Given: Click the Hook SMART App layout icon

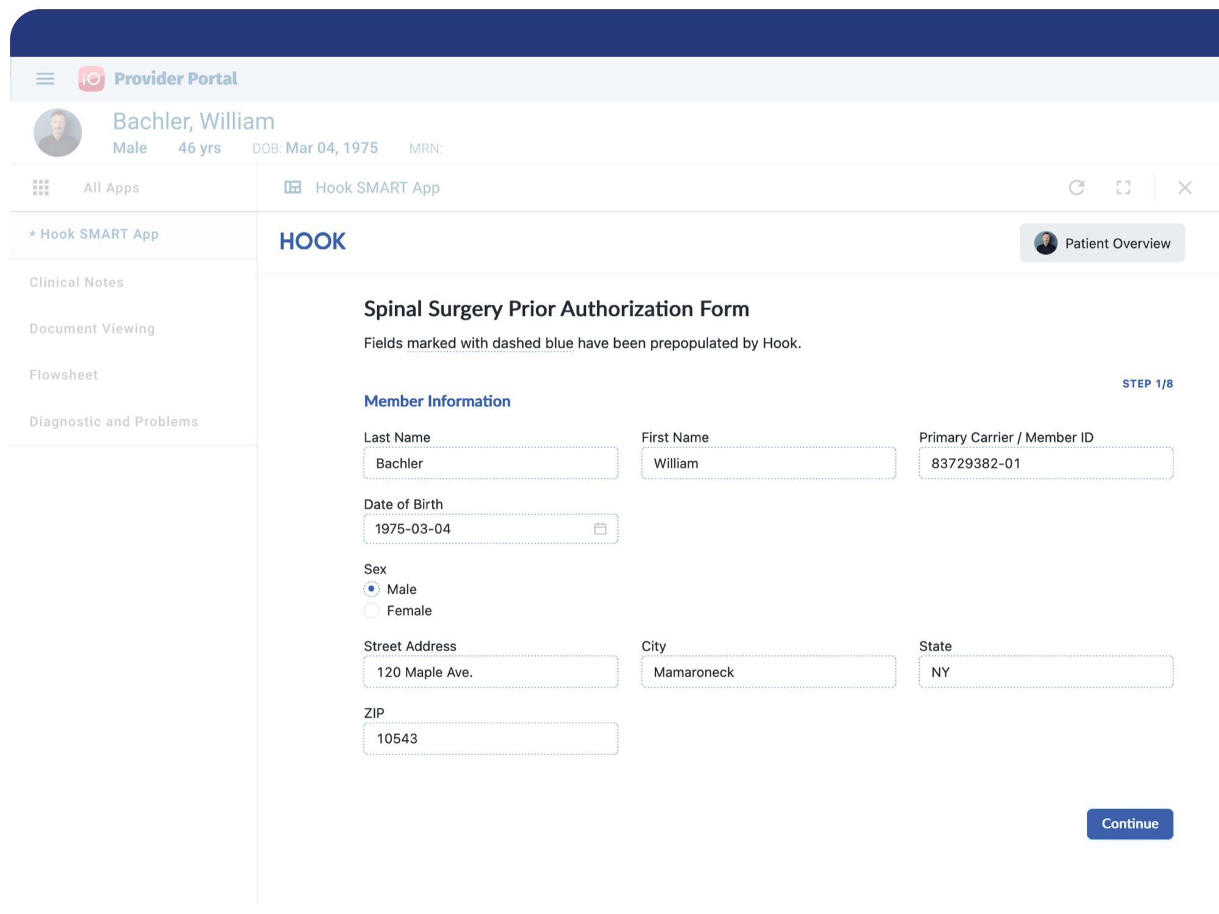Looking at the screenshot, I should tap(293, 188).
